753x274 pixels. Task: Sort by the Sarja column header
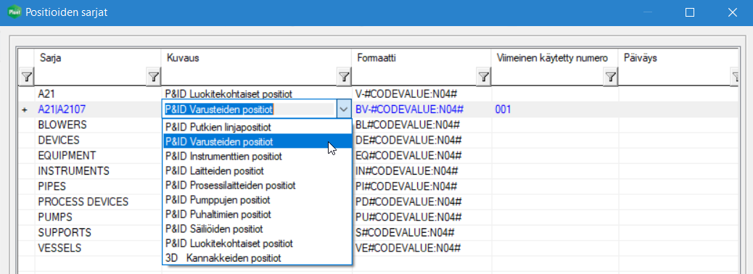coord(98,58)
